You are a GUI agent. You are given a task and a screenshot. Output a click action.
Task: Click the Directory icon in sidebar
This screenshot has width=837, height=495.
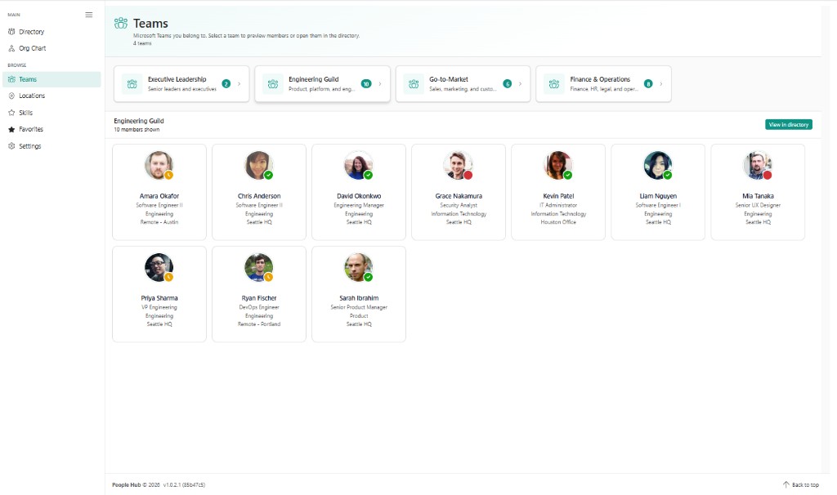[x=11, y=32]
